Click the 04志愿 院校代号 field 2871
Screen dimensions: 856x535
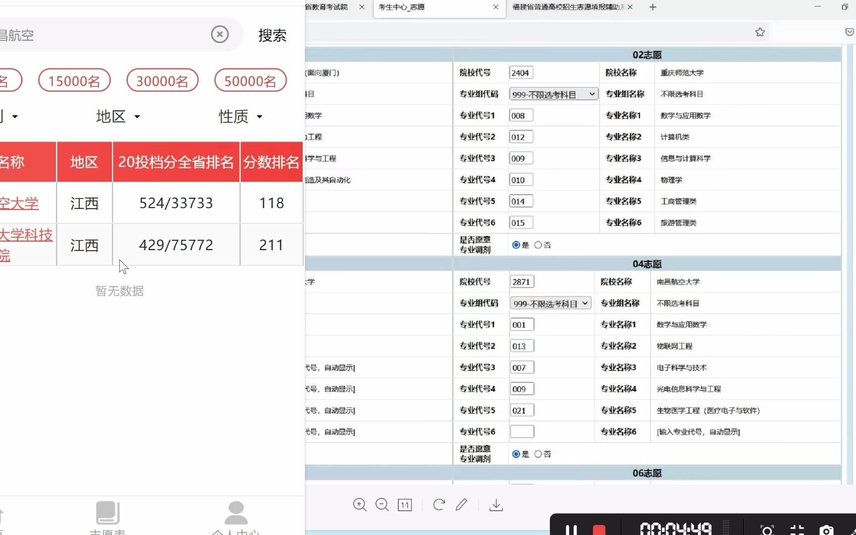[x=522, y=282]
